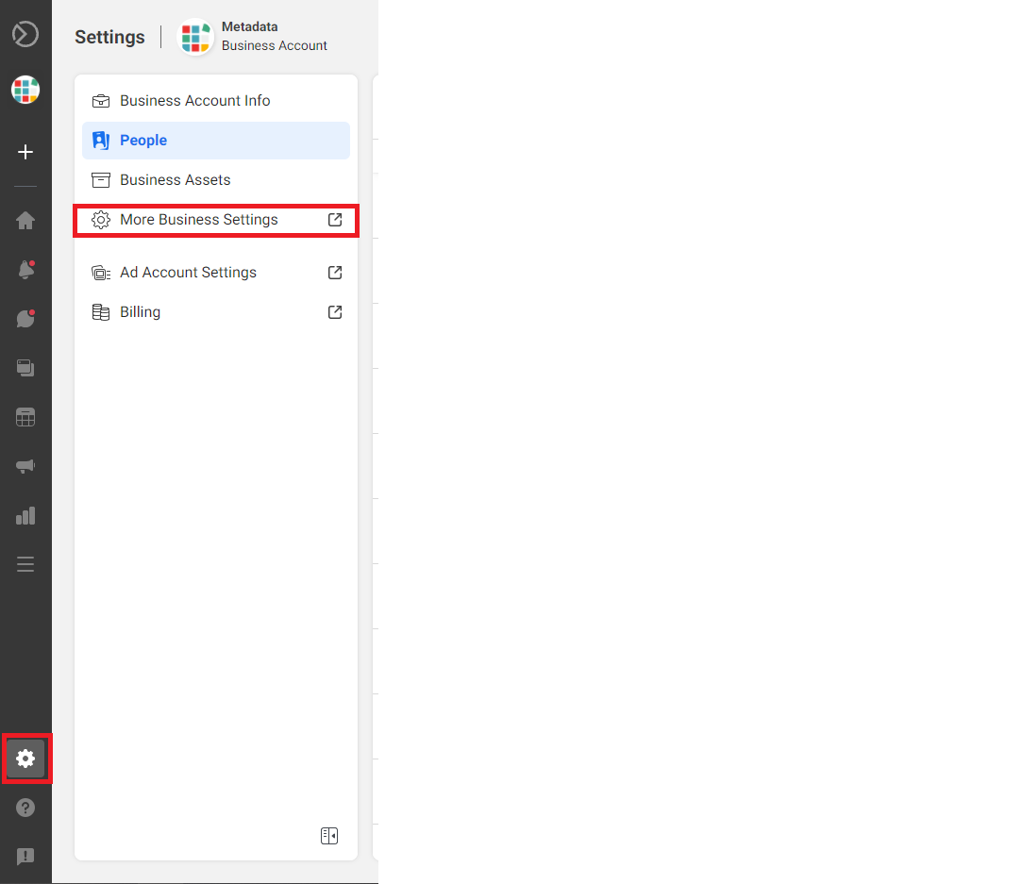
Task: Open the Content posts icon in sidebar
Action: pyautogui.click(x=25, y=368)
